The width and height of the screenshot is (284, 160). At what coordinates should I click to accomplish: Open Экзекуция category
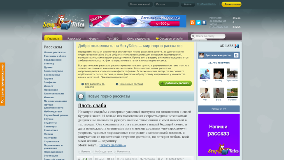click(x=51, y=155)
